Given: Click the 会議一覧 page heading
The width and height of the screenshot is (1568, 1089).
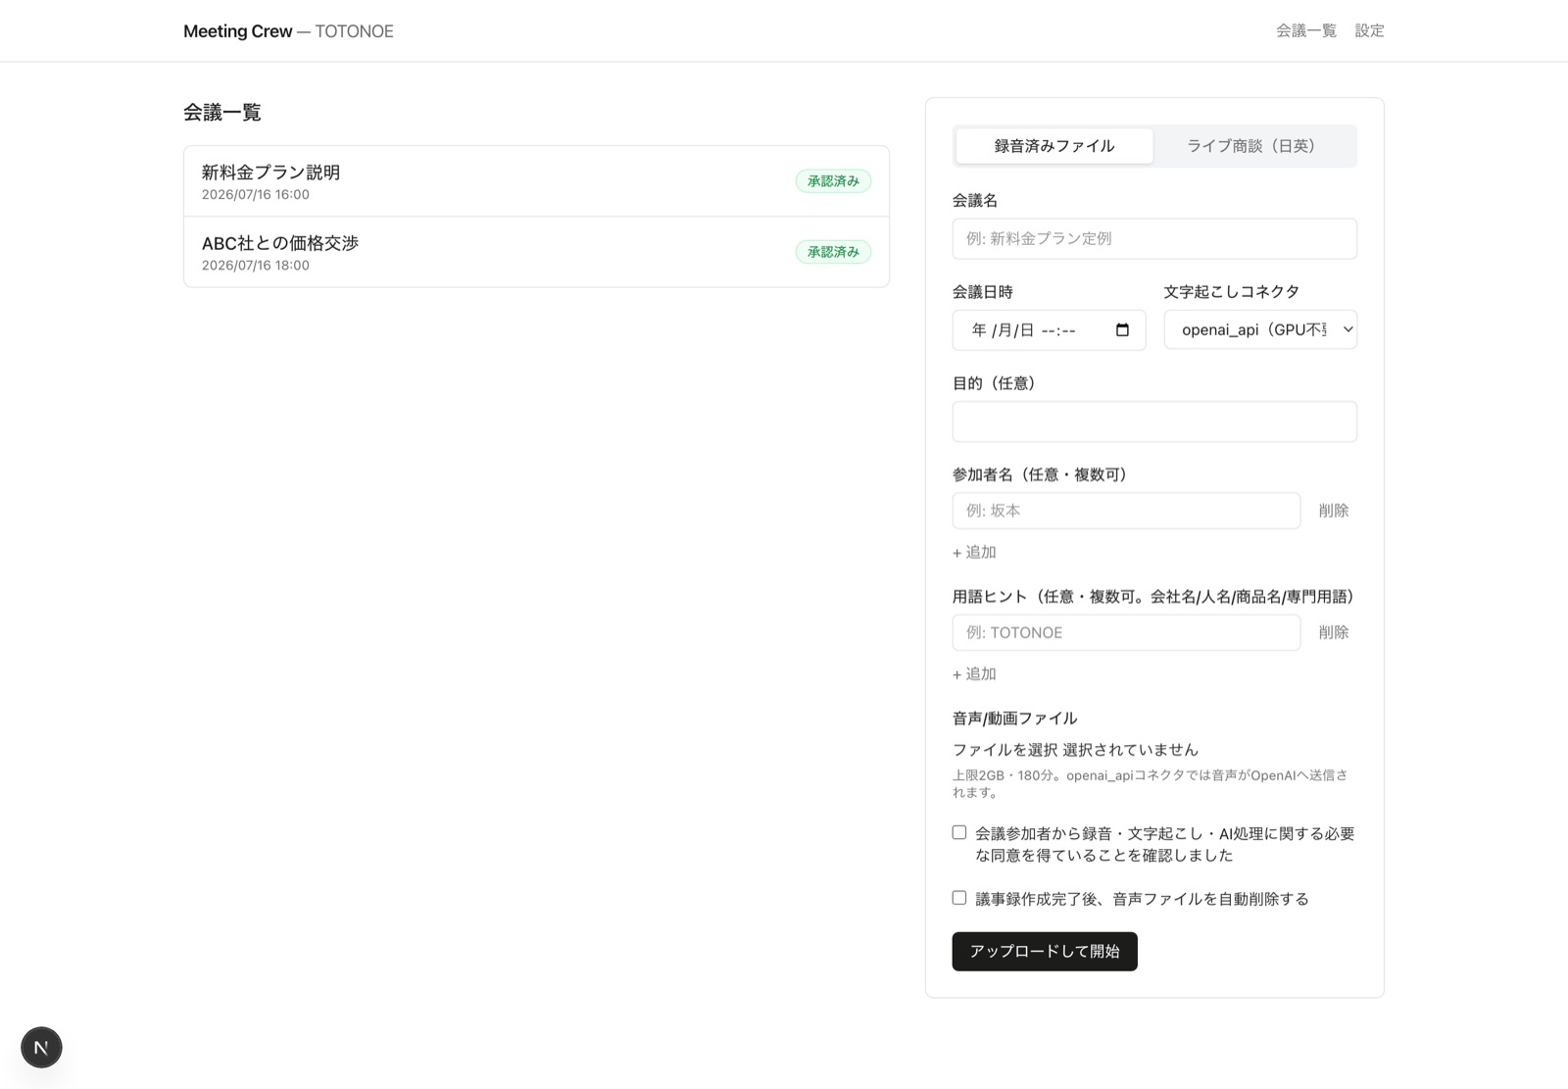Looking at the screenshot, I should tap(222, 113).
